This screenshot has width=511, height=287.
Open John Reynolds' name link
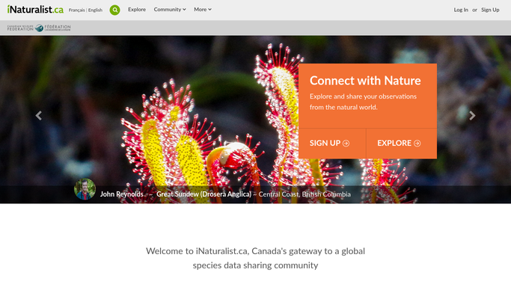121,194
